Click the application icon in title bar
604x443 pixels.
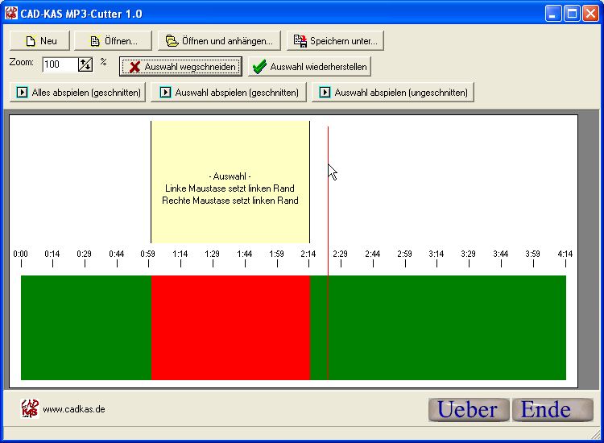coord(11,13)
